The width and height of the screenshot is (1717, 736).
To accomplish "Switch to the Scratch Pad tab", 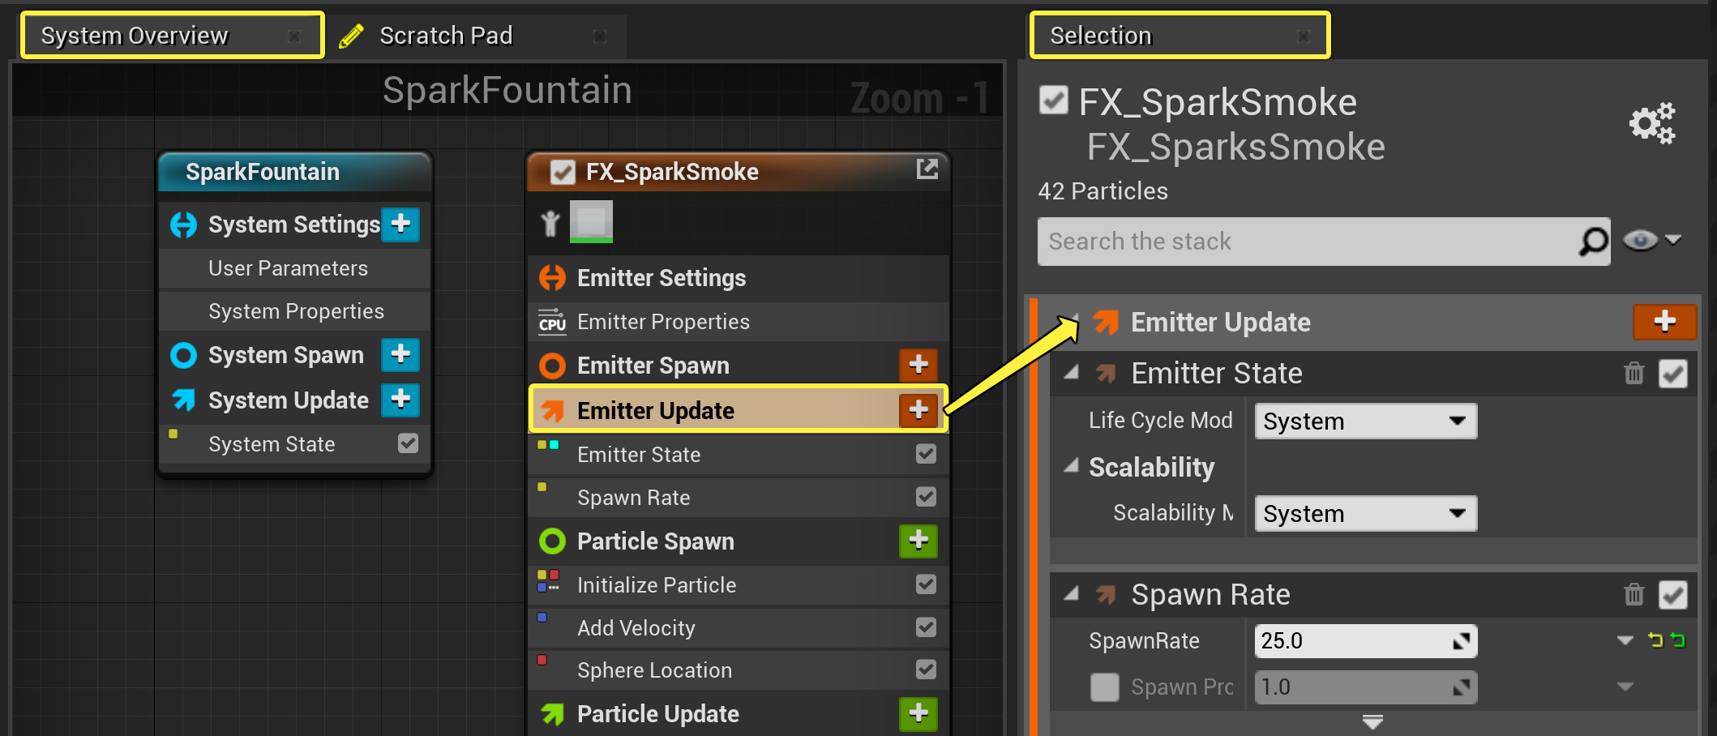I will pyautogui.click(x=446, y=36).
